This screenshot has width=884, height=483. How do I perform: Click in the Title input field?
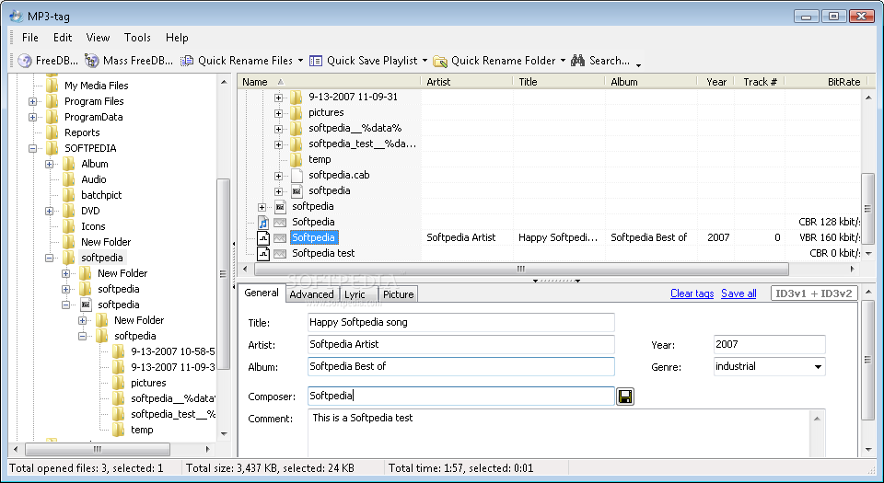pyautogui.click(x=460, y=323)
